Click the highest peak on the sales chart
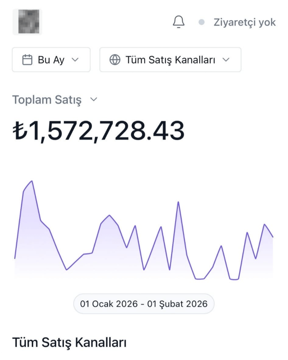Viewport: 288px width, 360px height. point(32,181)
